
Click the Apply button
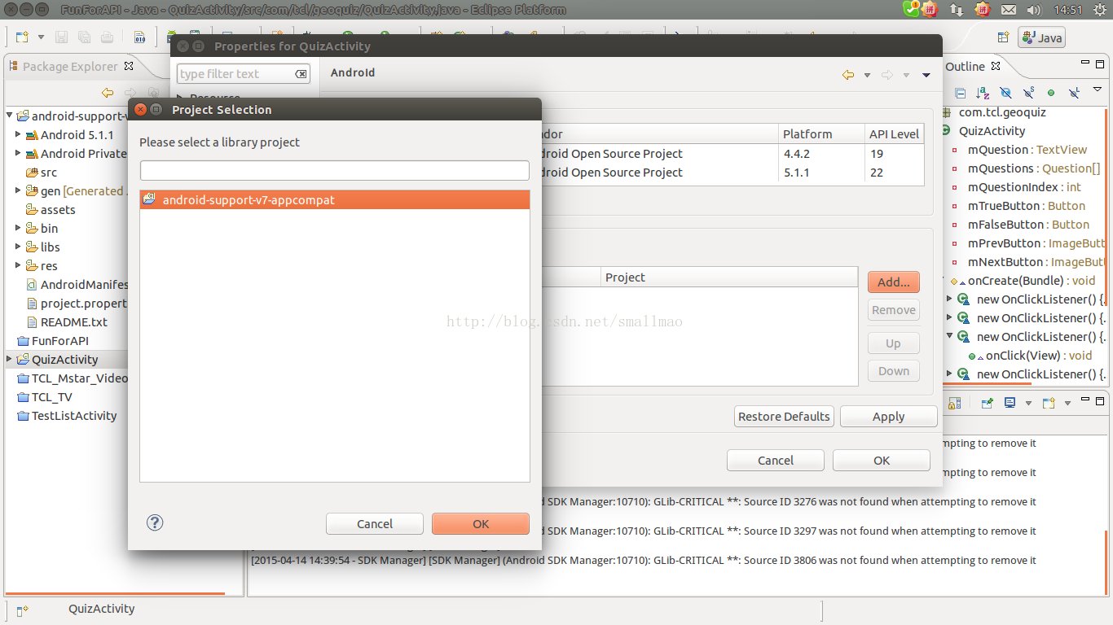(888, 416)
